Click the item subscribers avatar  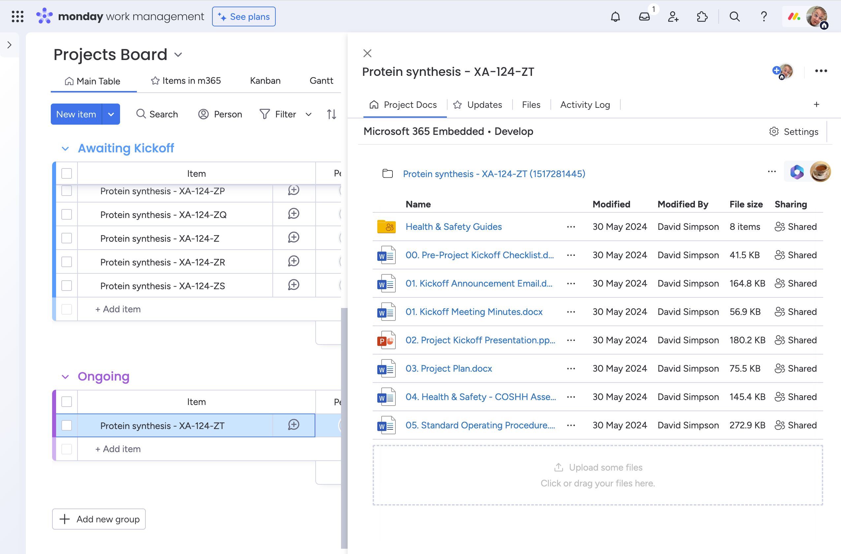[x=786, y=71]
